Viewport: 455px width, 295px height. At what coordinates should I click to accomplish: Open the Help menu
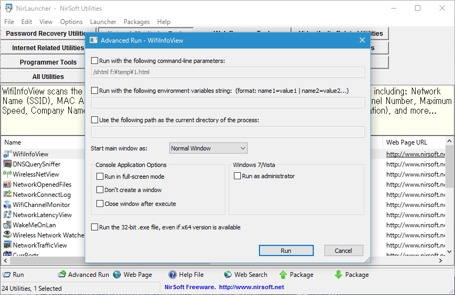[164, 22]
